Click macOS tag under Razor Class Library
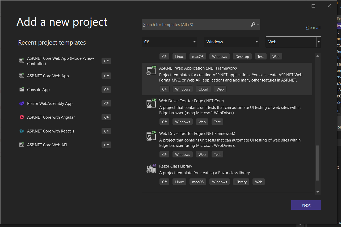Screen dimensions: 341x227 (x=198, y=182)
